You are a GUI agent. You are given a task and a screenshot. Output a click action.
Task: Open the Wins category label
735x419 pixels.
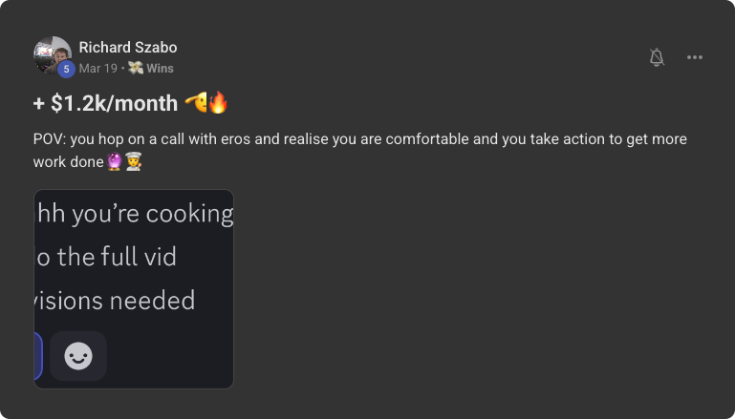(x=160, y=69)
